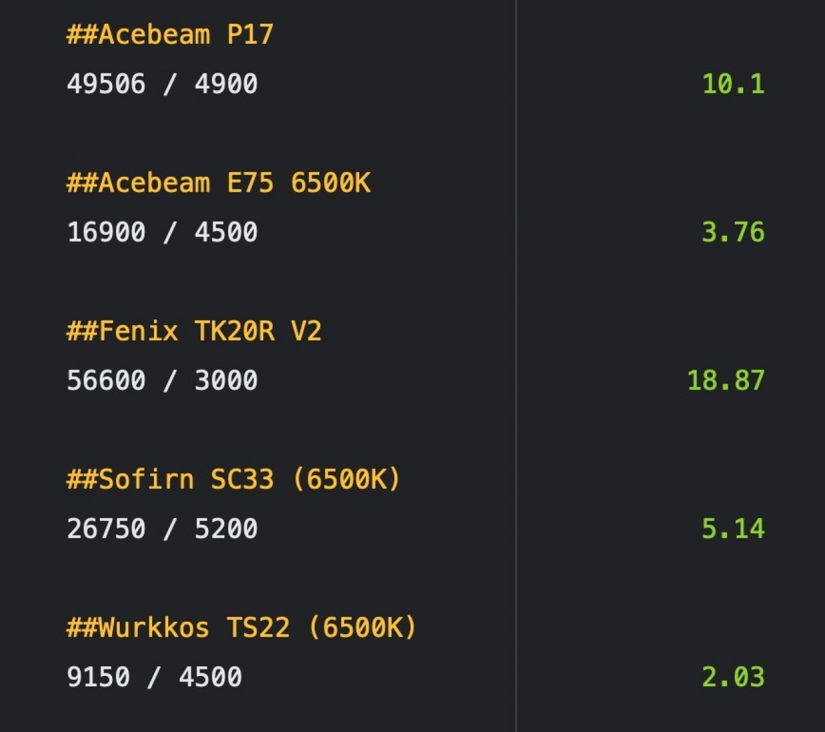Click the ##Acebeam P17 heading
This screenshot has width=825, height=732.
[170, 34]
